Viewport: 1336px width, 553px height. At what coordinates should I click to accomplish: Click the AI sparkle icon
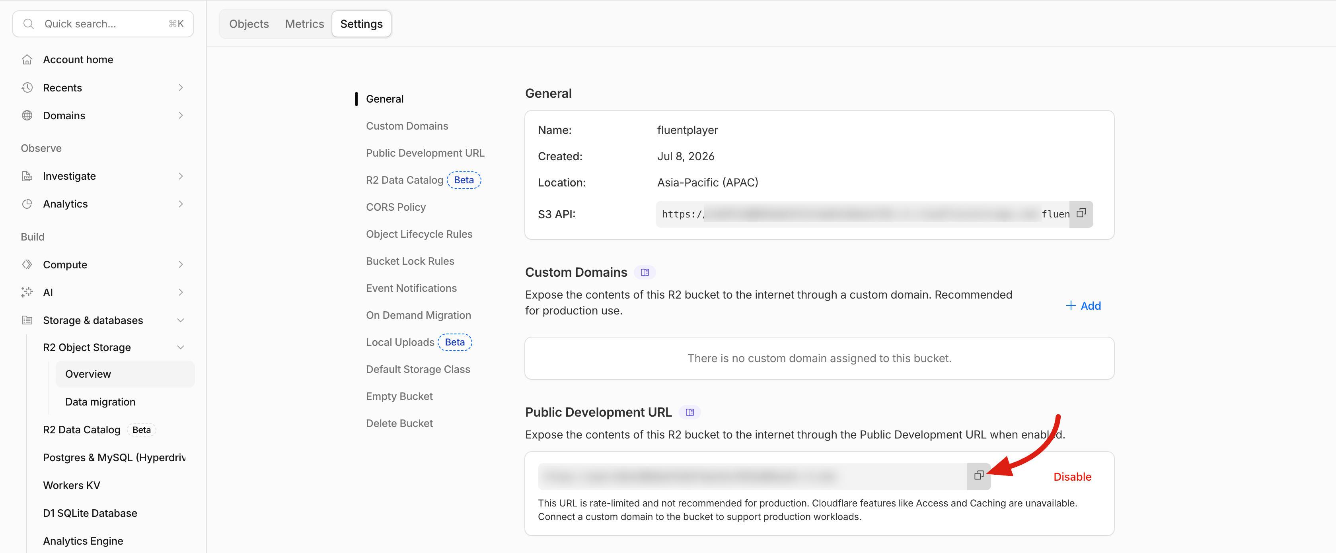click(27, 292)
